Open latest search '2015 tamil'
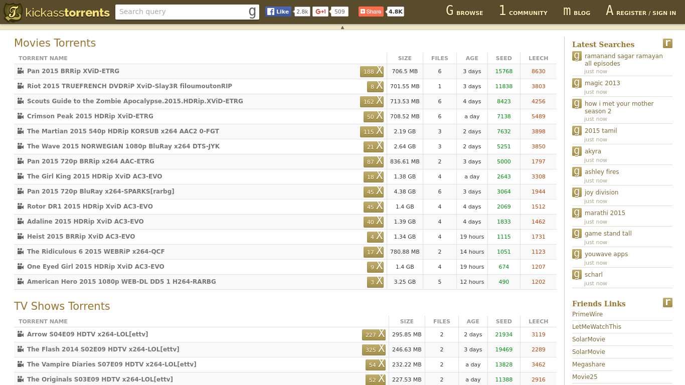Screen dimensions: 685x385 tap(601, 131)
